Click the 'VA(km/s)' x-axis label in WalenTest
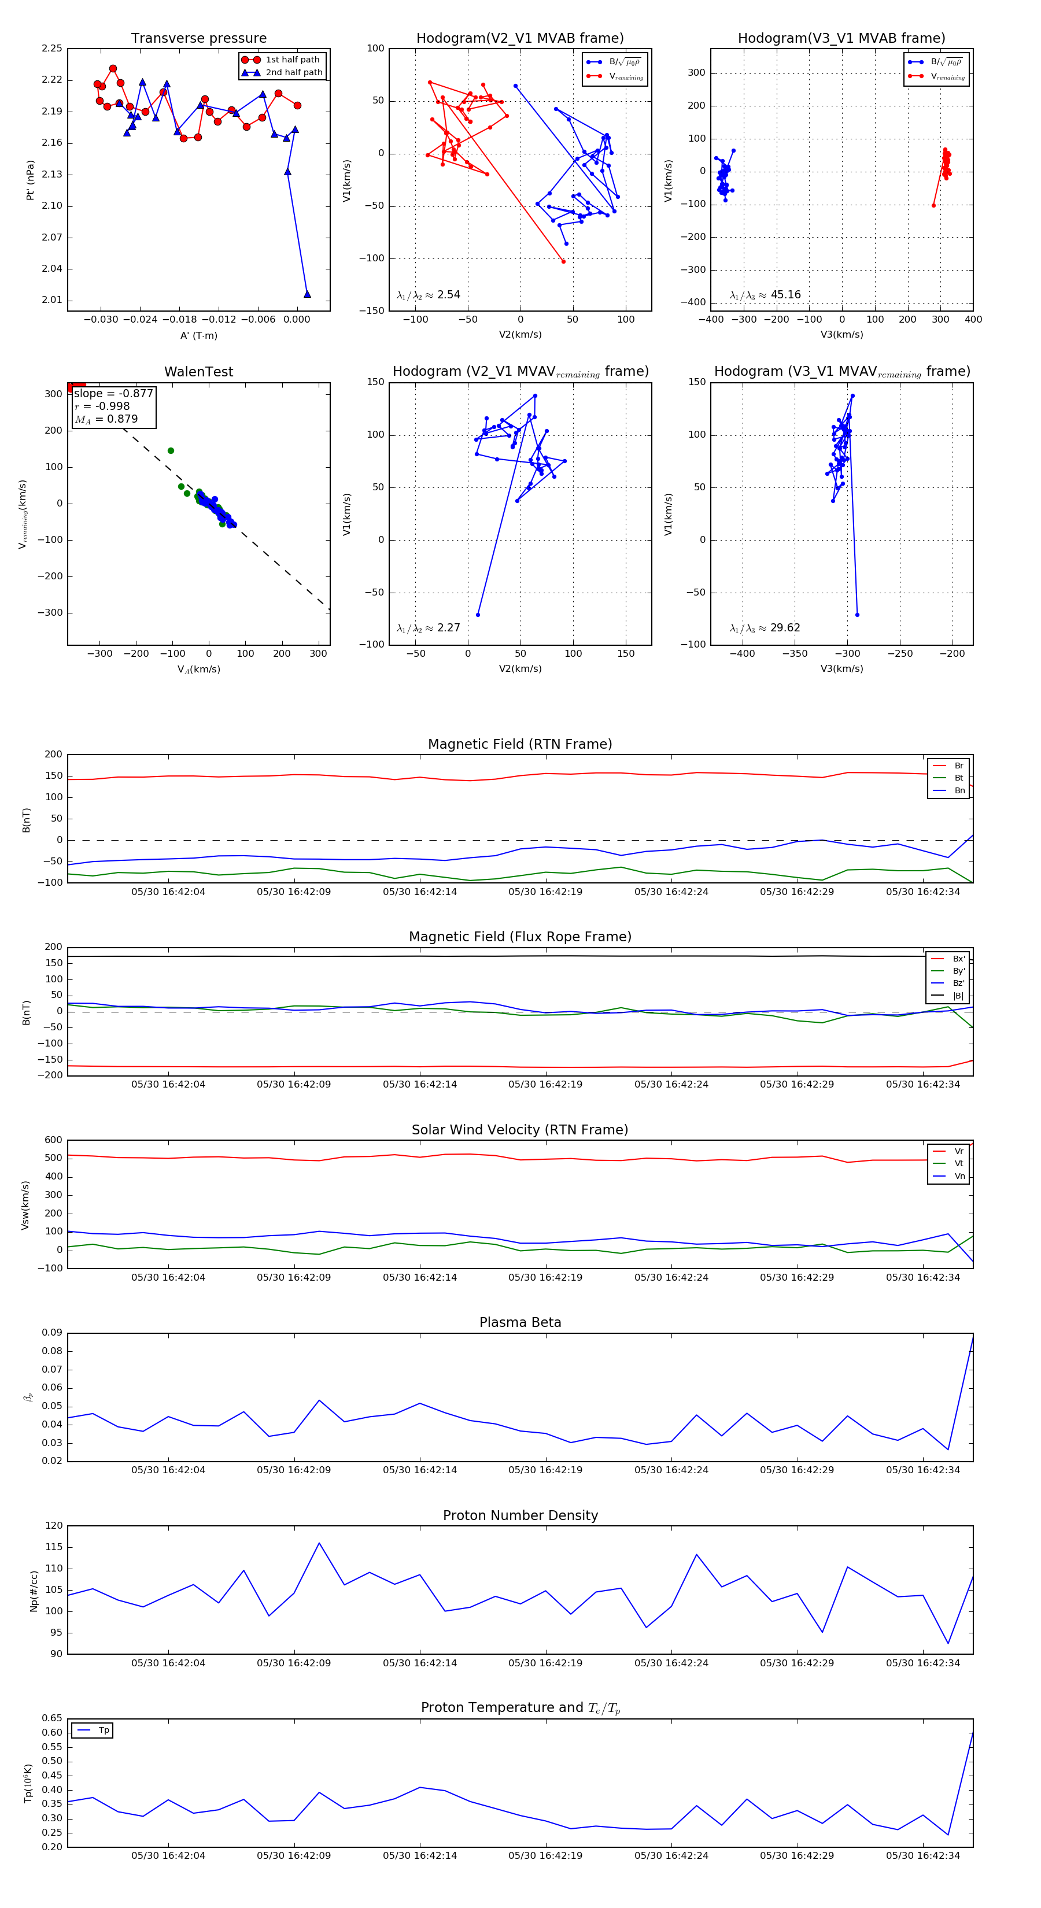The height and width of the screenshot is (1908, 1041). tap(198, 670)
